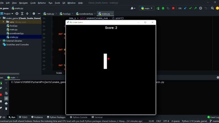
Task: Open Git history clock icon
Action: (201, 8)
